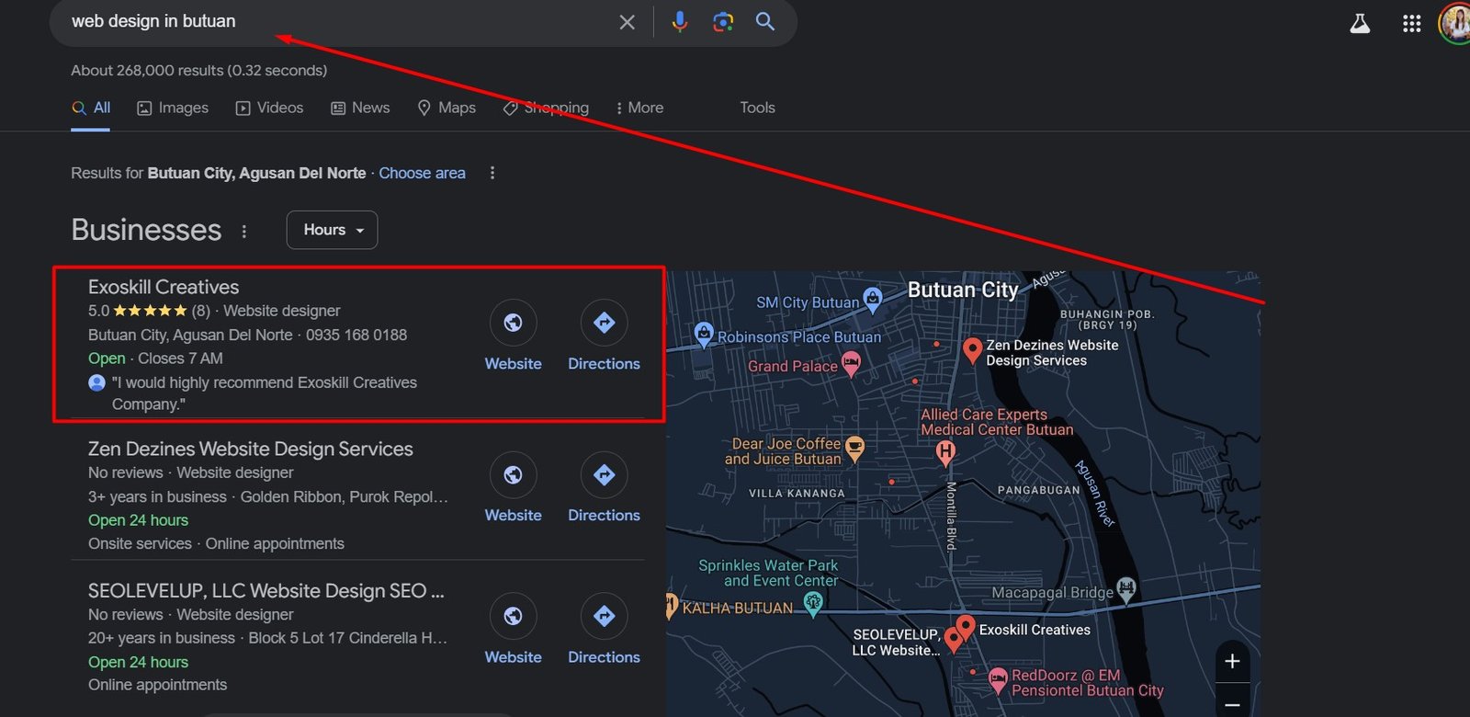Image resolution: width=1470 pixels, height=717 pixels.
Task: Open Google Lens image search
Action: pos(723,22)
